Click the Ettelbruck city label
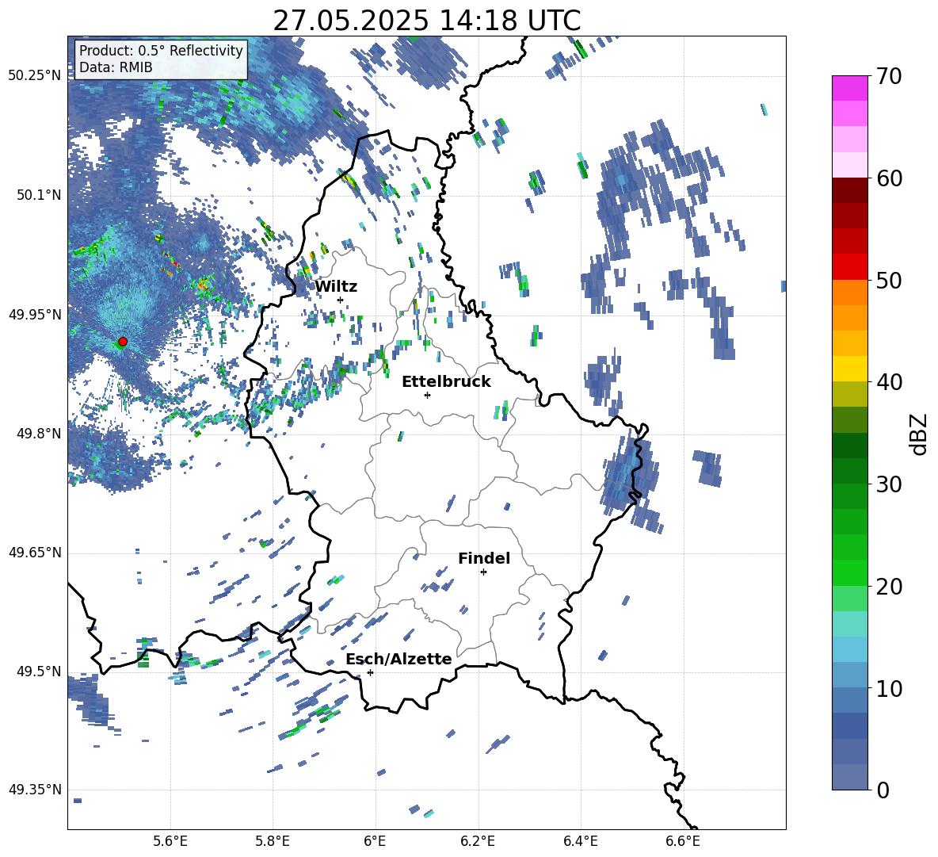The height and width of the screenshot is (857, 938). pyautogui.click(x=446, y=381)
